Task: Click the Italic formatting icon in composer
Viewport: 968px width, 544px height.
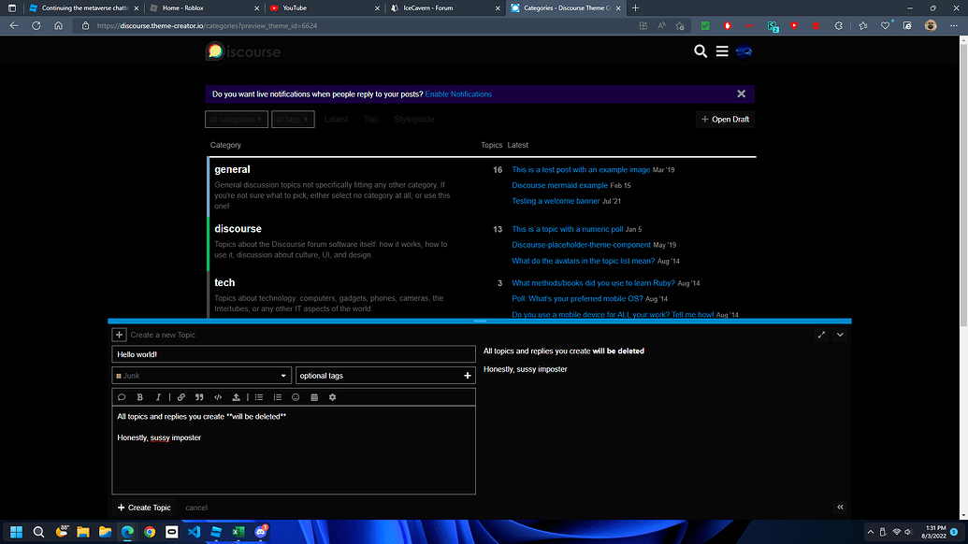Action: [x=158, y=397]
